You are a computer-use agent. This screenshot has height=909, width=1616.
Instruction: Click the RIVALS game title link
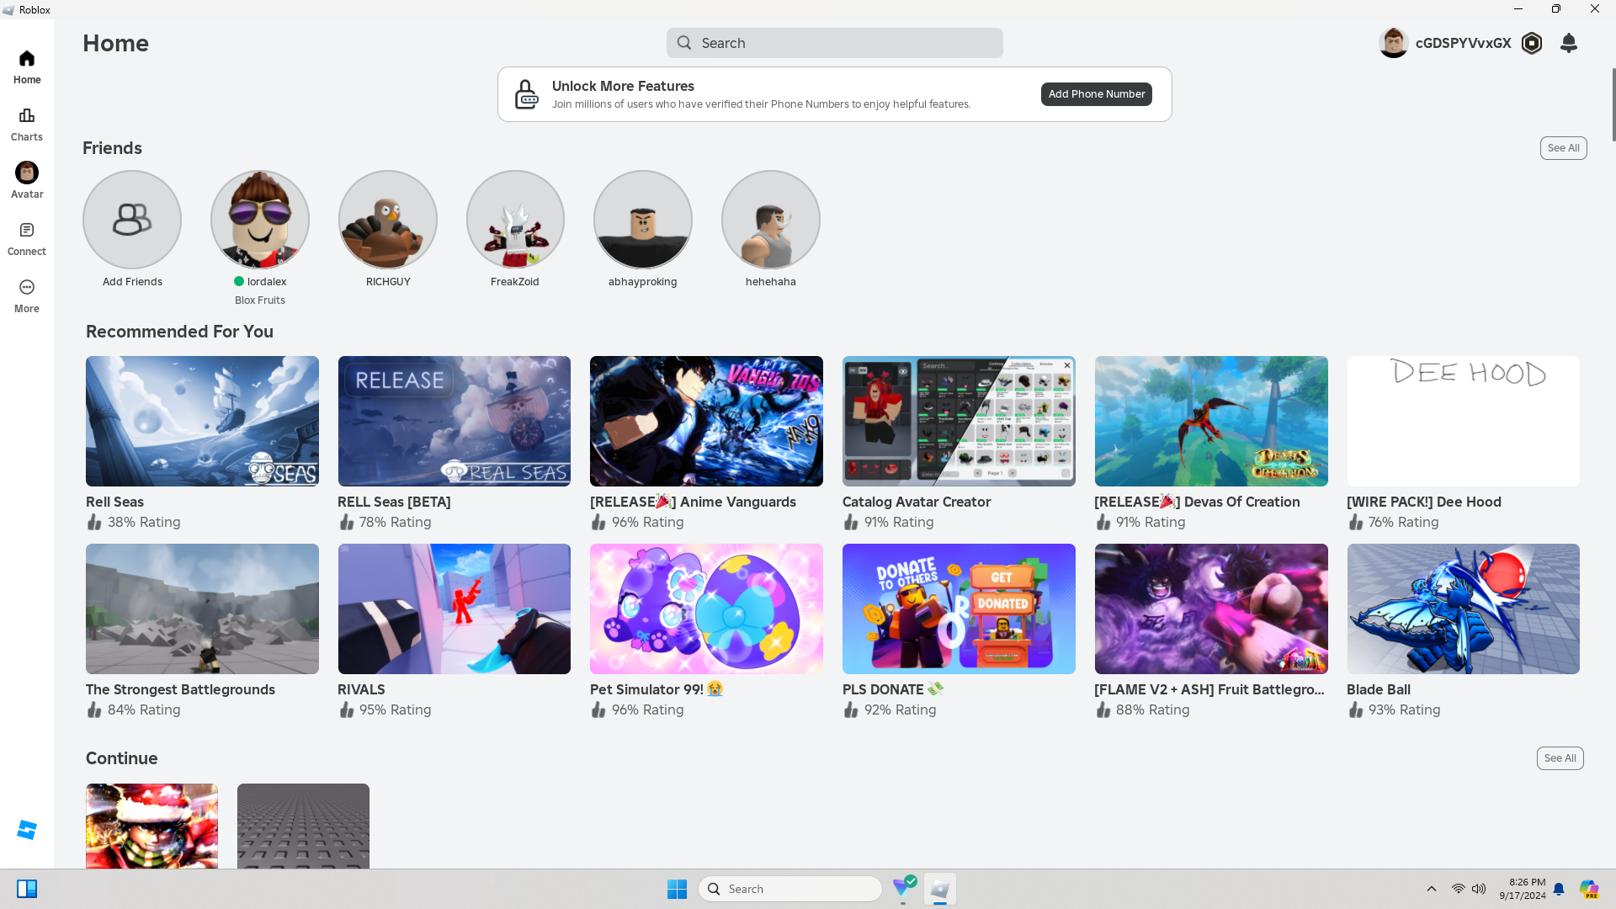click(x=361, y=689)
